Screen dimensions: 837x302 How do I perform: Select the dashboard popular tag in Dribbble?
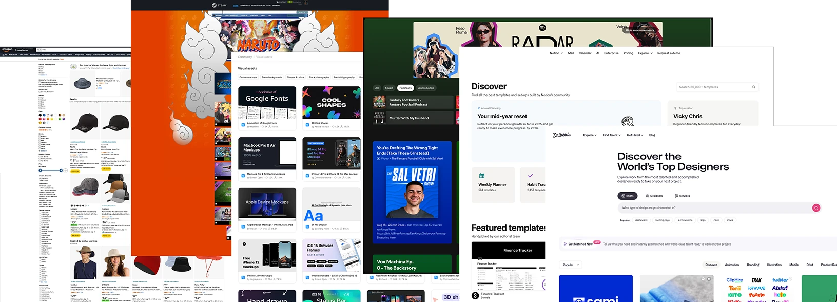(x=641, y=220)
